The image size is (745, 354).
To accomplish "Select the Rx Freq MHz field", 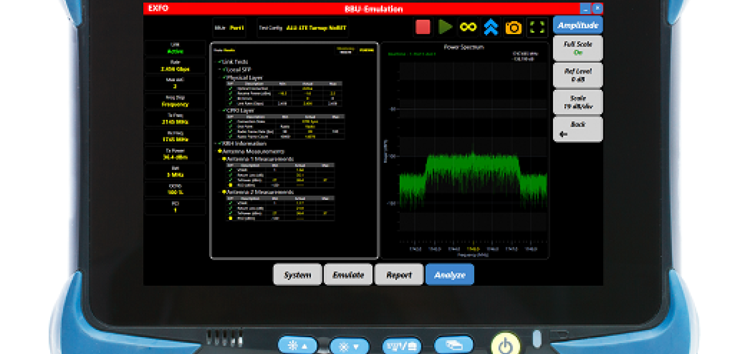I will tap(175, 136).
